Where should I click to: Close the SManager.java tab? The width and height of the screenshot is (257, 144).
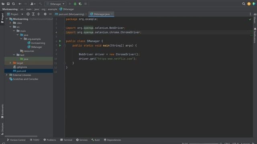112,14
